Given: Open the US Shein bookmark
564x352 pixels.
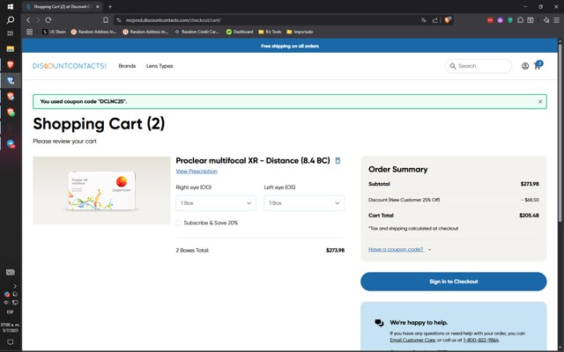Looking at the screenshot, I should pyautogui.click(x=54, y=32).
